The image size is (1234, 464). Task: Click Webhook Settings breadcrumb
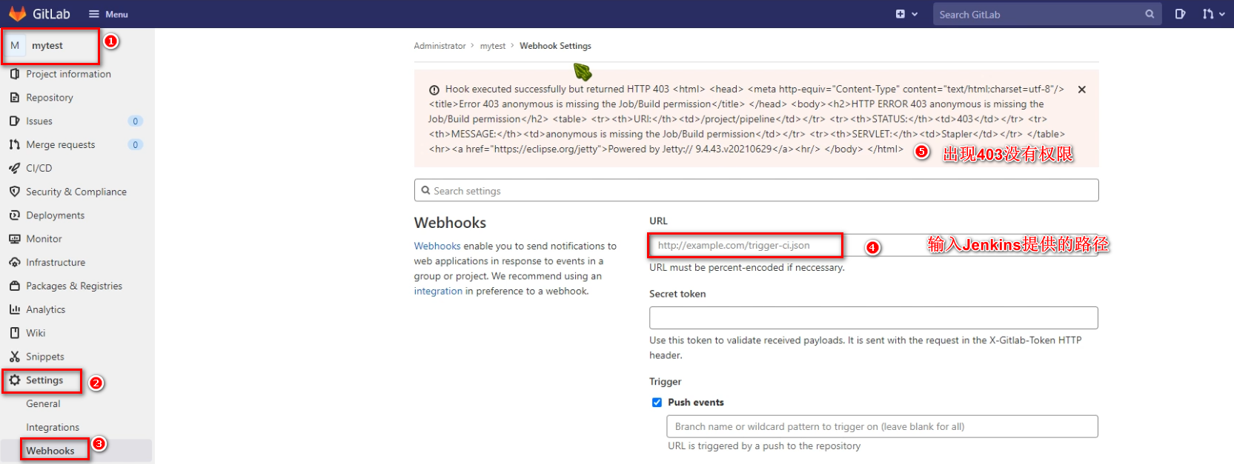pos(555,46)
